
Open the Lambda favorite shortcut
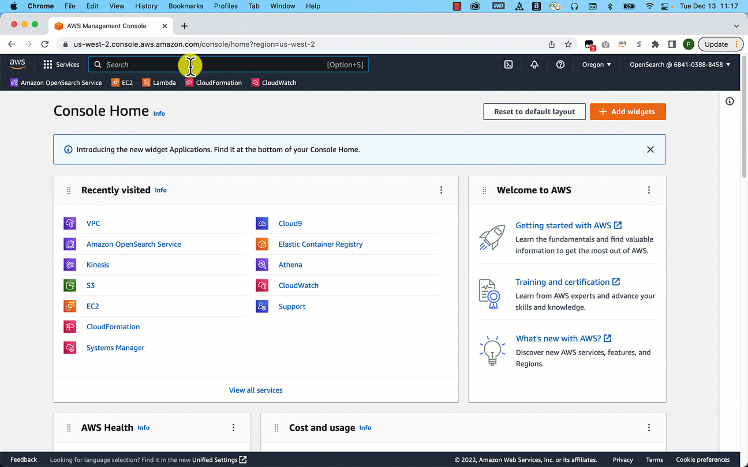(x=159, y=82)
